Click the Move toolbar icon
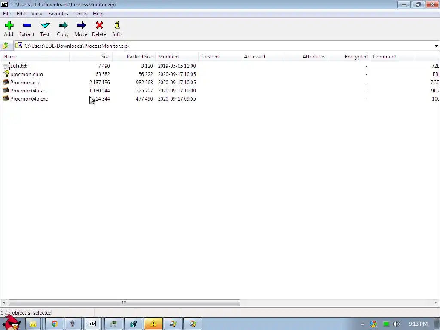Viewport: 440px width, 330px height. coord(81,25)
